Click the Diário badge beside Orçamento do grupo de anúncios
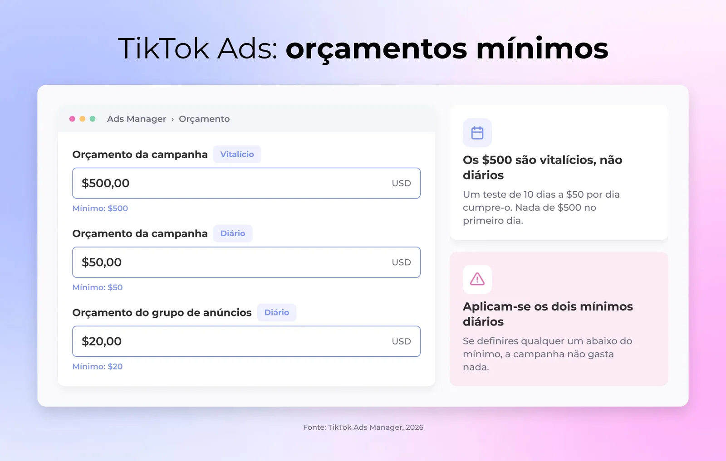 [277, 312]
